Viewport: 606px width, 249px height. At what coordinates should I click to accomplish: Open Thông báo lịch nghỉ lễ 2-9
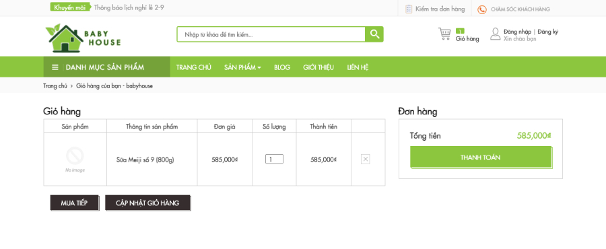(129, 7)
